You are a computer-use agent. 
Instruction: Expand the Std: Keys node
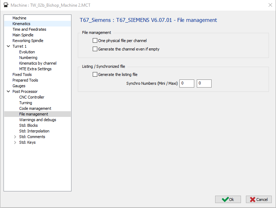(x=15, y=142)
